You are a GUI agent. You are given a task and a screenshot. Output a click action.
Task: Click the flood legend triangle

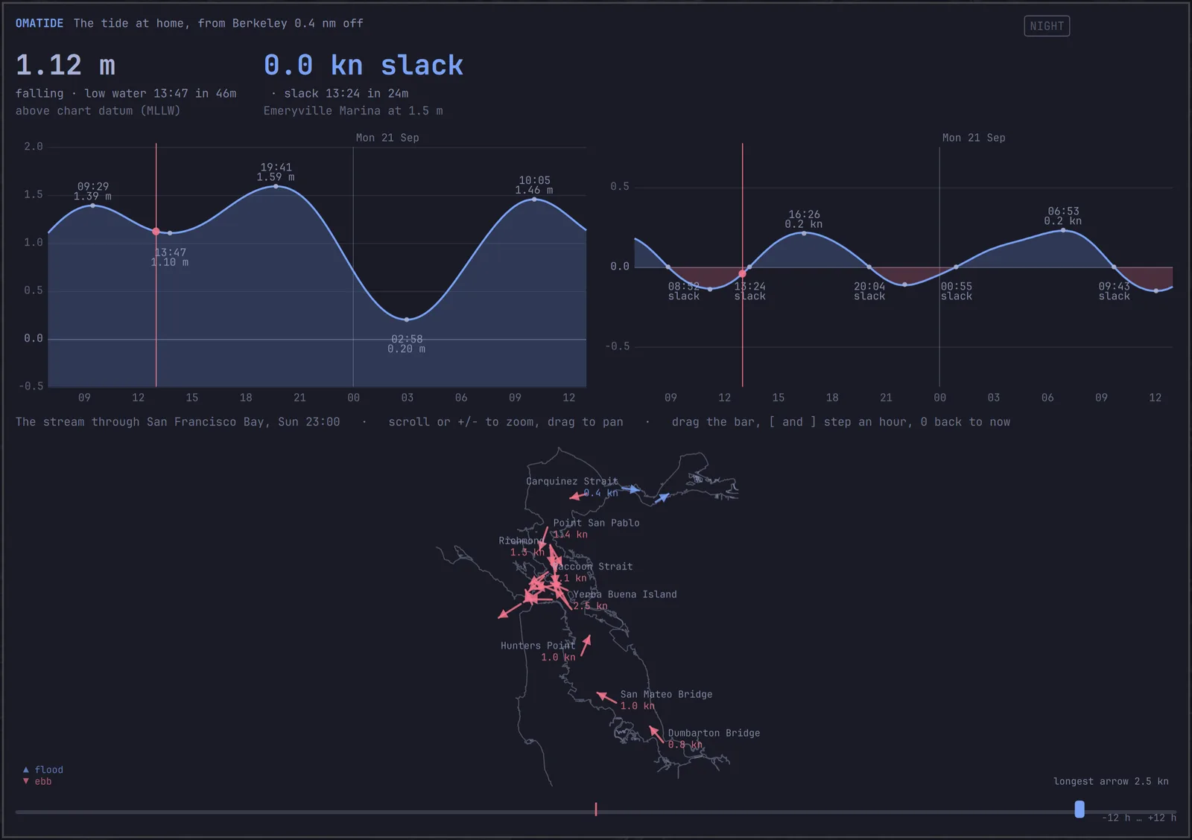[26, 769]
